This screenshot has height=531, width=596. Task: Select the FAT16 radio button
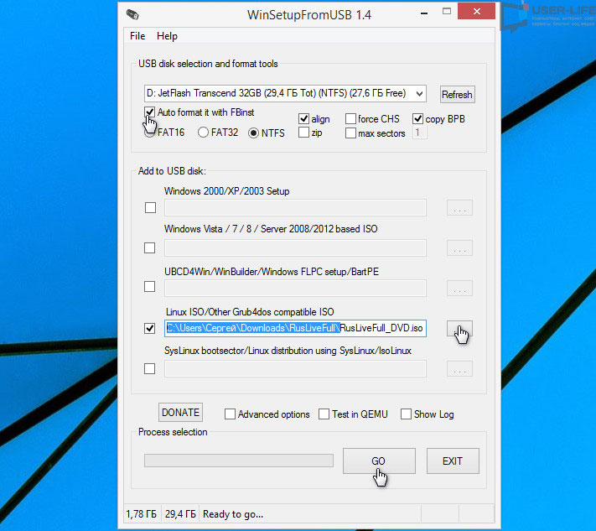point(150,133)
